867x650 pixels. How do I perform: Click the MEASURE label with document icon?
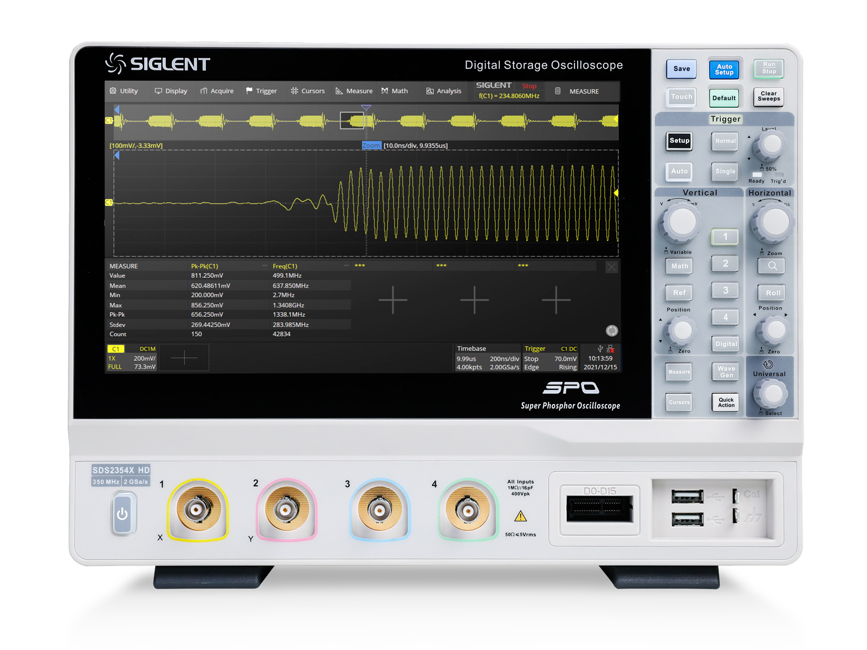(x=577, y=91)
